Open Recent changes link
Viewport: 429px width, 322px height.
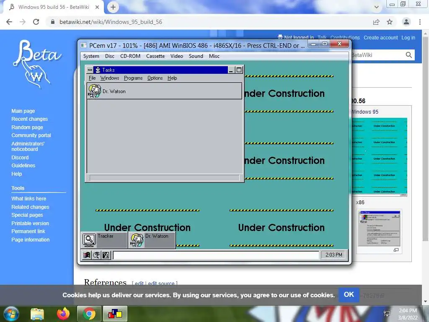pos(30,119)
